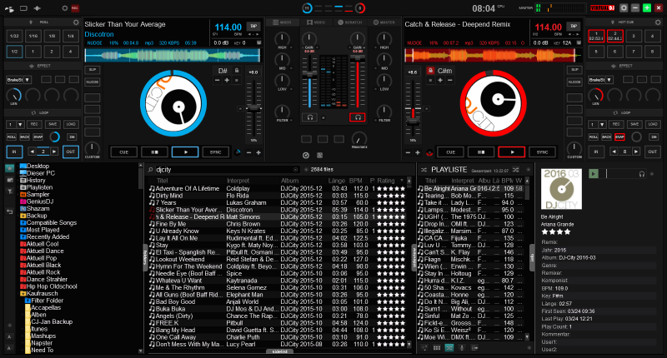The image size is (667, 358).
Task: Enable SLIP mode on right deck
Action: 574,70
